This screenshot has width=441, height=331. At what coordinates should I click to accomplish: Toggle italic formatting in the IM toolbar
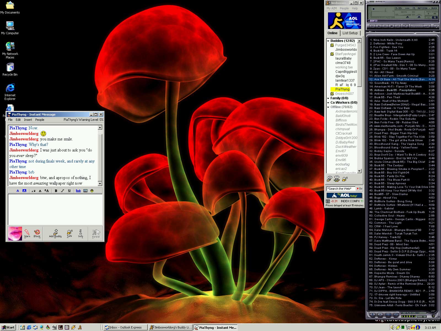point(63,191)
